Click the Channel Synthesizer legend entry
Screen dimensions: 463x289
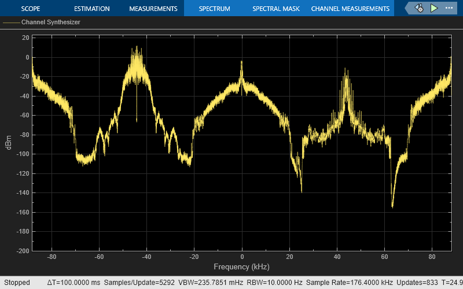tap(42, 22)
